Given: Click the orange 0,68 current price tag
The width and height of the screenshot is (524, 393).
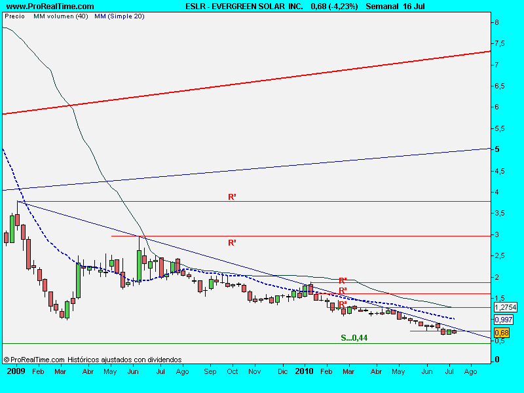Looking at the screenshot, I should 502,333.
